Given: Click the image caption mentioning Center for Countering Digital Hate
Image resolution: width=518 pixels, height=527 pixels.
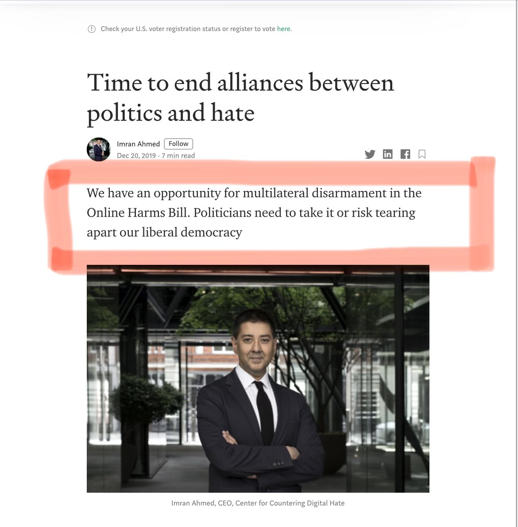Looking at the screenshot, I should (x=258, y=503).
